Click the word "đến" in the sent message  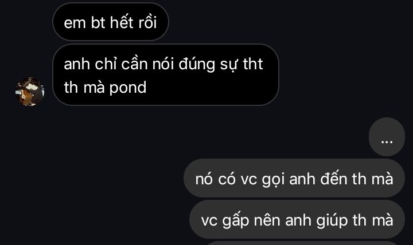coord(334,179)
